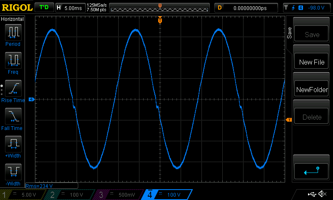Open the Horizontal measurement menu header

pyautogui.click(x=12, y=19)
